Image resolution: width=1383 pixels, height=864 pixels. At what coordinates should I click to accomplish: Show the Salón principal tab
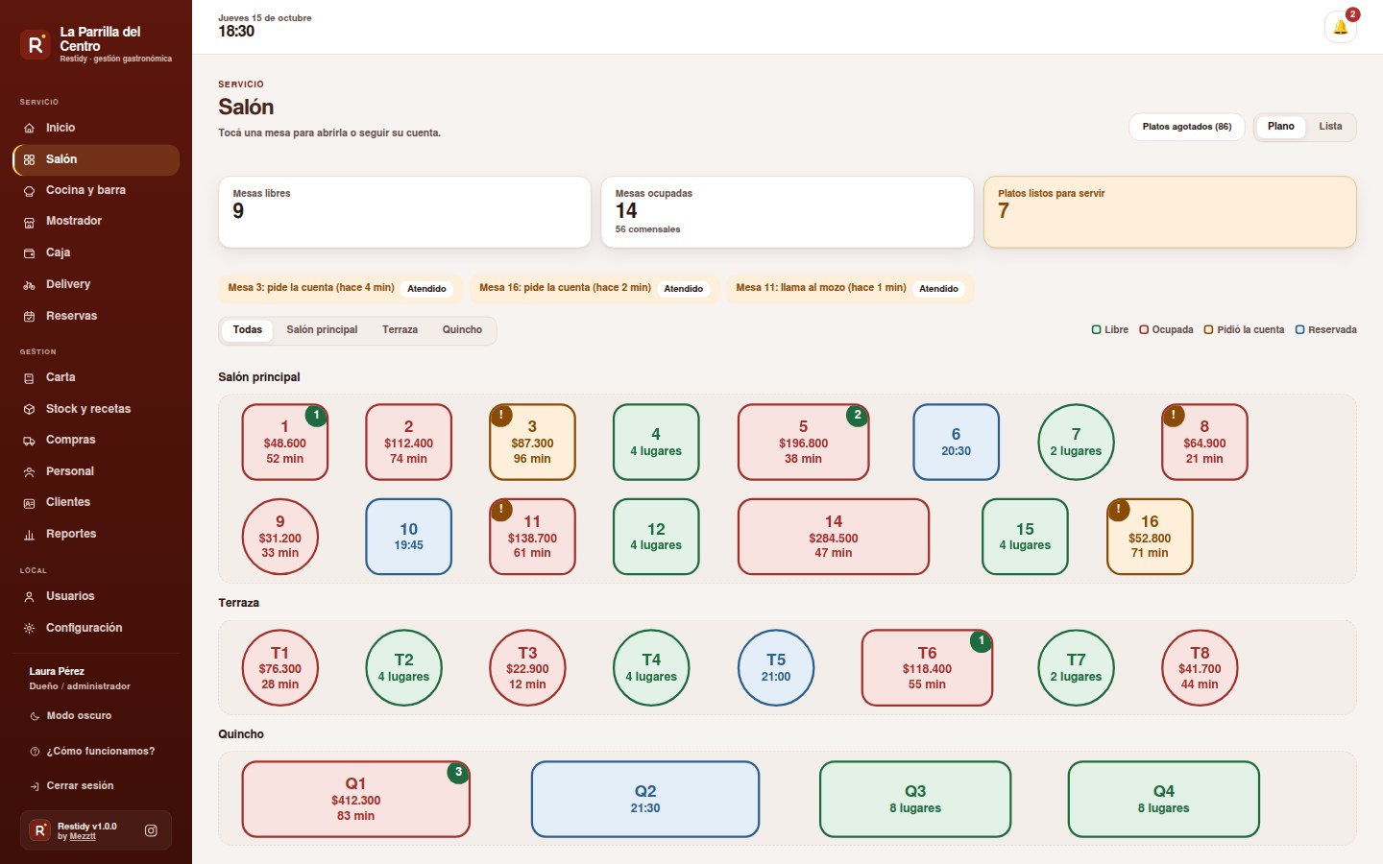click(x=322, y=330)
